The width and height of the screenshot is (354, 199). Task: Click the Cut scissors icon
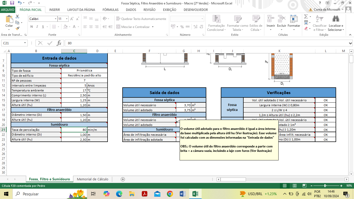pos(18,17)
